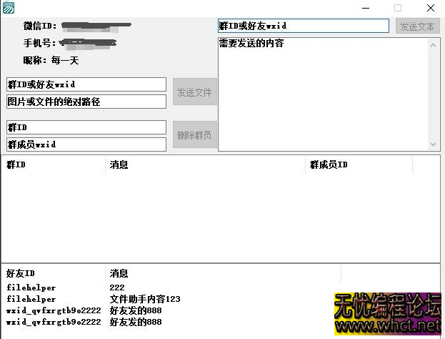
Task: Focus the 群成员wxid input field
Action: pyautogui.click(x=86, y=144)
